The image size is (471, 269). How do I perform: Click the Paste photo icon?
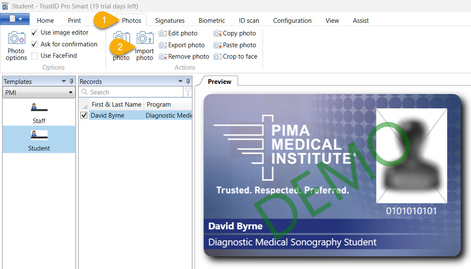pyautogui.click(x=218, y=45)
